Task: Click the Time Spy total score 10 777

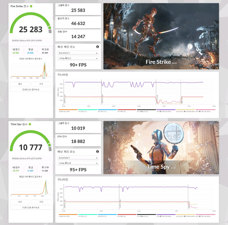Action: coord(31,147)
